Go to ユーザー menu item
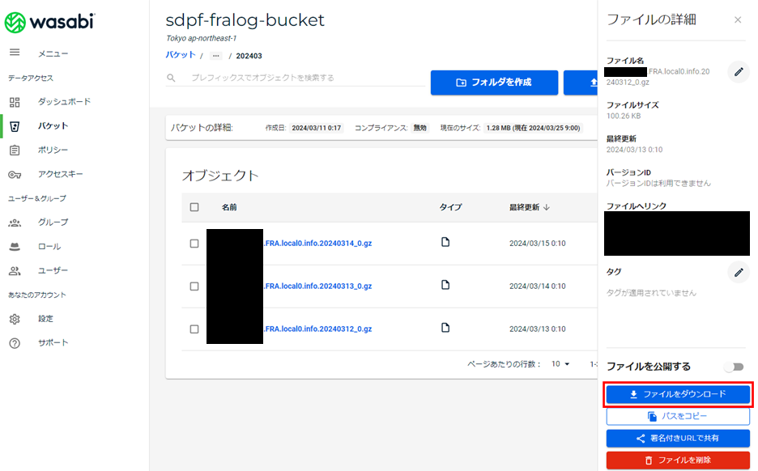The height and width of the screenshot is (471, 758). tap(53, 270)
